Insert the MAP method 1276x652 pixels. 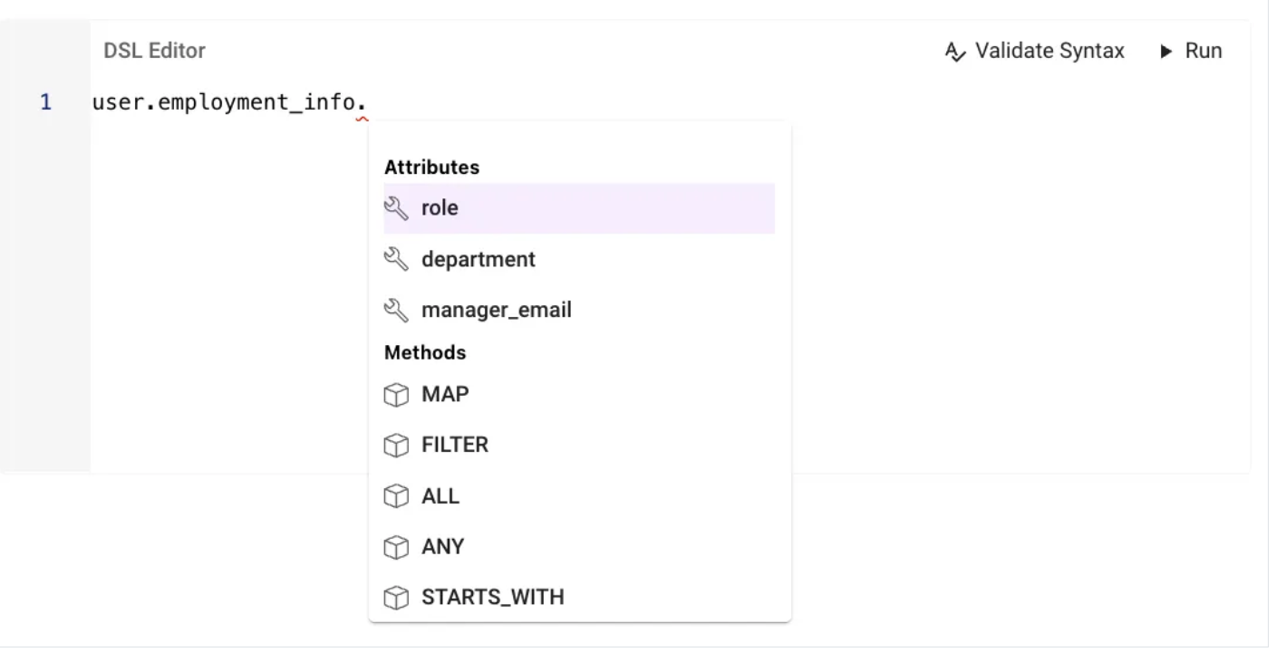pyautogui.click(x=445, y=395)
